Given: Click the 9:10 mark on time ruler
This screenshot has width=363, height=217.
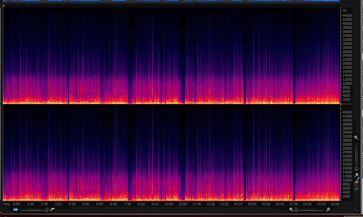Looking at the screenshot, I should tap(155, 204).
